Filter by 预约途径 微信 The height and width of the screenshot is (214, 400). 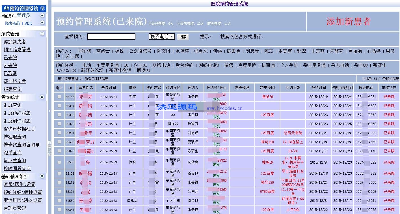[x=228, y=65]
